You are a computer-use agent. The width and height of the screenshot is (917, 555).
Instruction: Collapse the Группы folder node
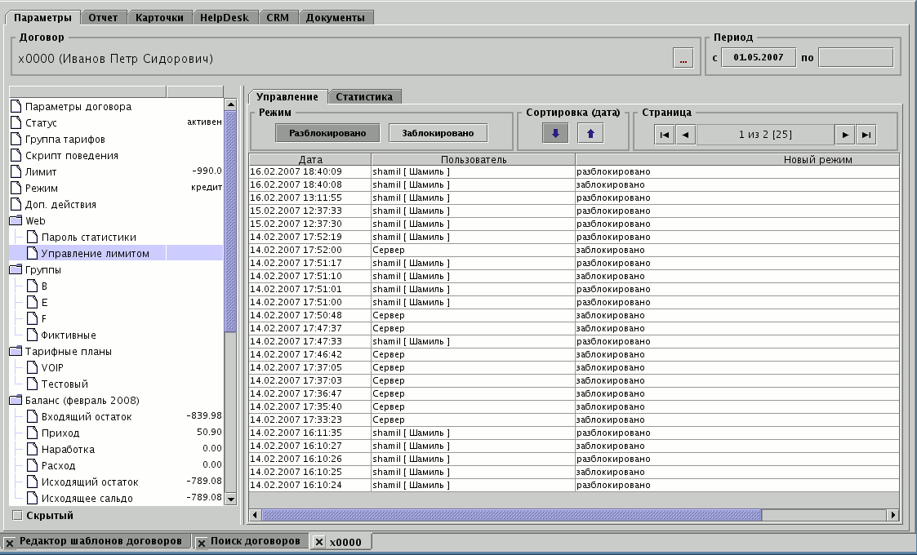pyautogui.click(x=16, y=270)
